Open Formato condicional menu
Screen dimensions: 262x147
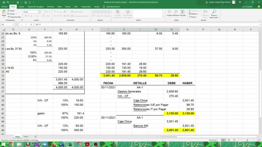(118, 14)
